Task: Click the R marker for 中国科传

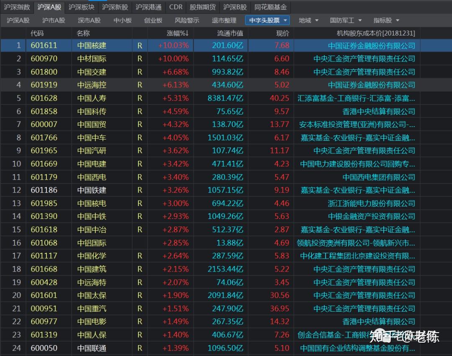Action: tap(140, 112)
